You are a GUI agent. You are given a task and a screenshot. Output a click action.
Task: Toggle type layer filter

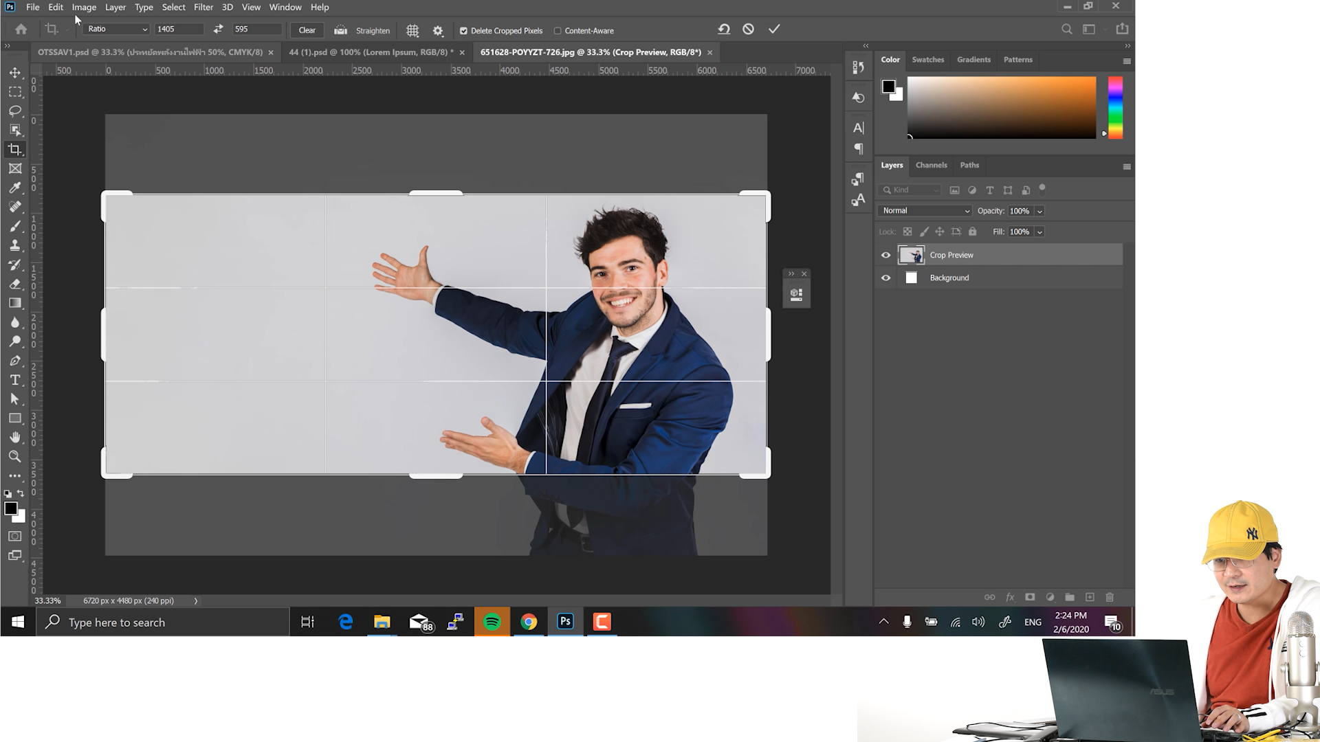[990, 190]
